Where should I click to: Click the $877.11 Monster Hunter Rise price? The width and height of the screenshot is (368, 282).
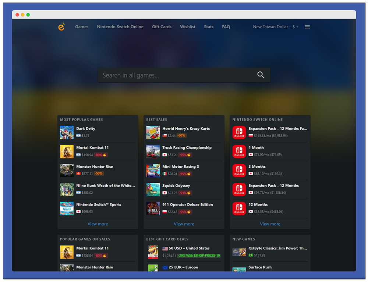[87, 174]
